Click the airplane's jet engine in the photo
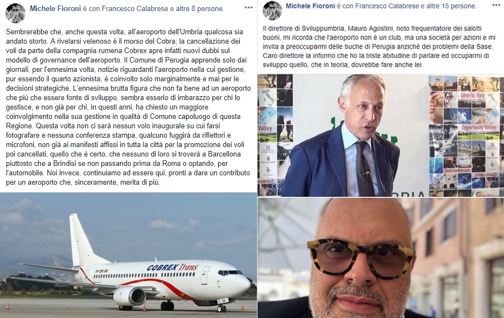 (x=130, y=296)
